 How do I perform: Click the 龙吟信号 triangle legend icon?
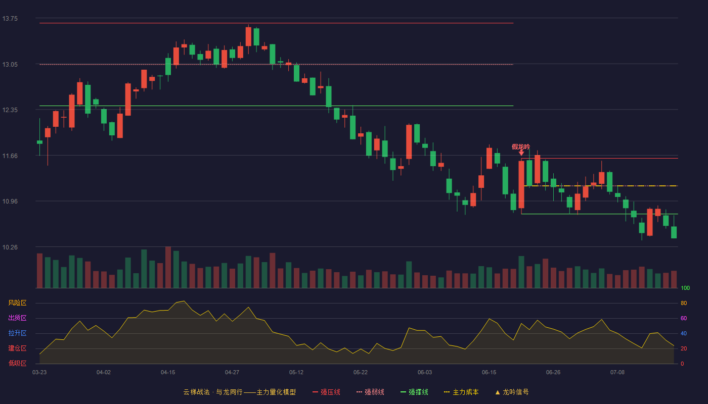point(498,392)
